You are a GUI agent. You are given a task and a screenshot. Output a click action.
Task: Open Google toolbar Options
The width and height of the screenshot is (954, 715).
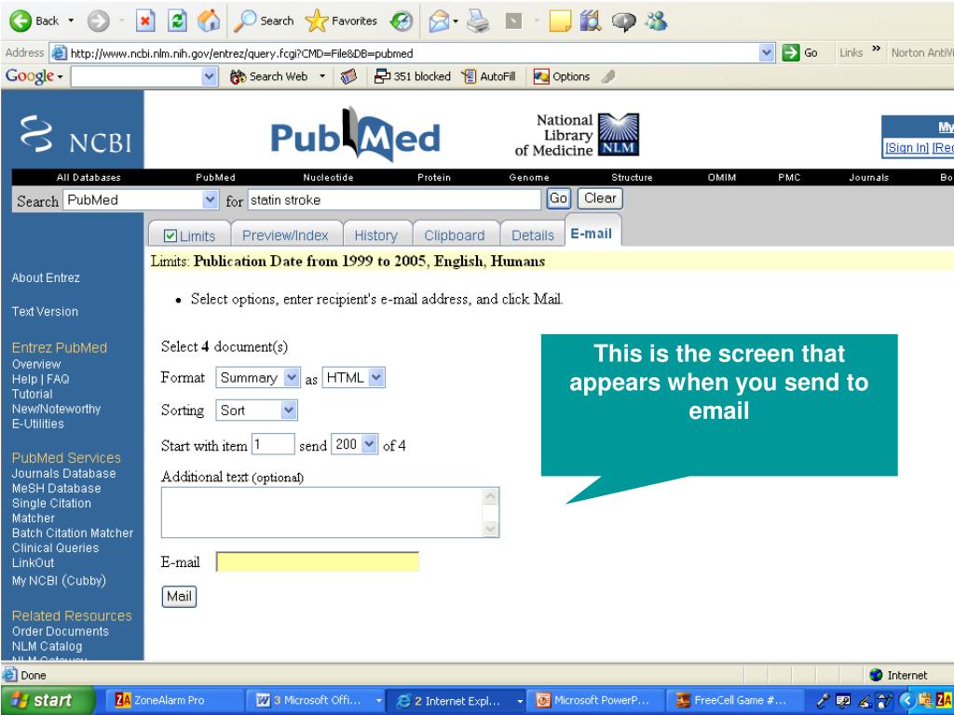[562, 76]
